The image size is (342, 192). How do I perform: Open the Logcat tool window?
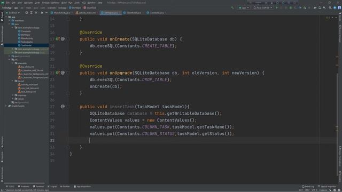(52, 187)
